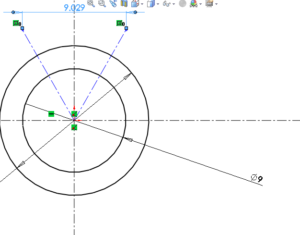The height and width of the screenshot is (235, 300).
Task: Click the coincident relation icon below the origin
Action: coord(74,127)
